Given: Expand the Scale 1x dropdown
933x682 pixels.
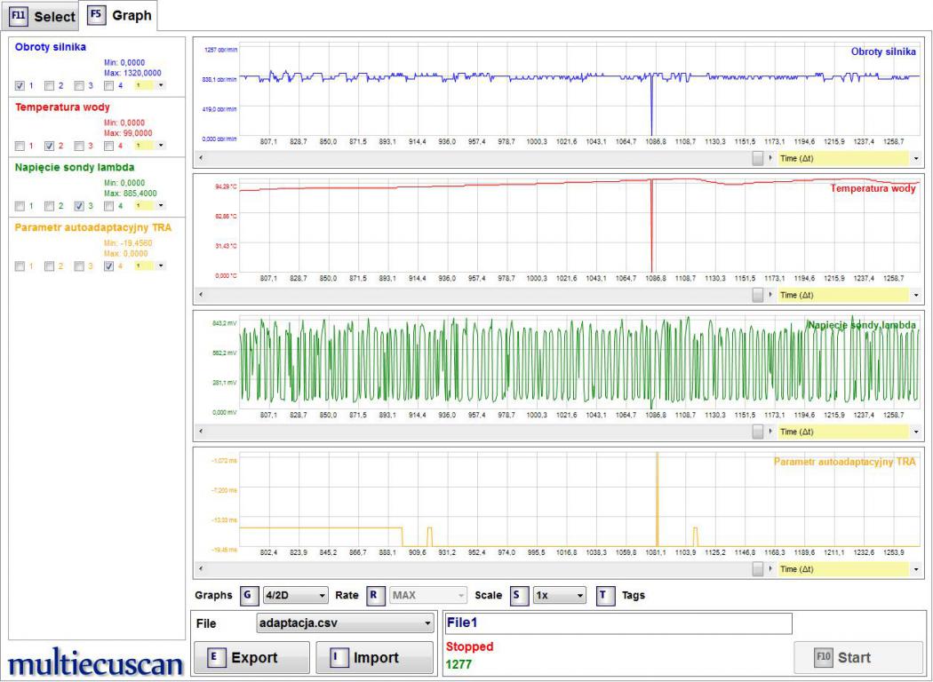Looking at the screenshot, I should tap(559, 595).
